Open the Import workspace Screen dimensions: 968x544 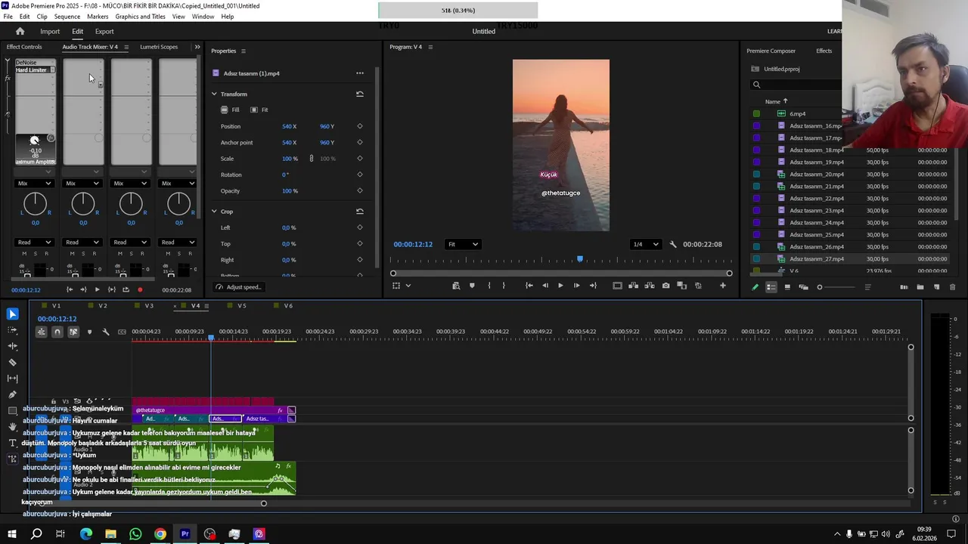pos(50,31)
